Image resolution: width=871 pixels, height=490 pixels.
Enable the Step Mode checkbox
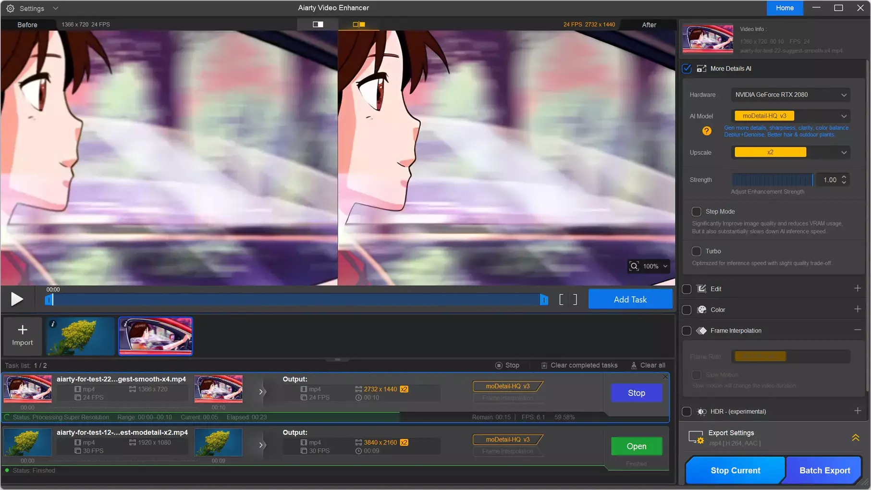[x=696, y=211]
